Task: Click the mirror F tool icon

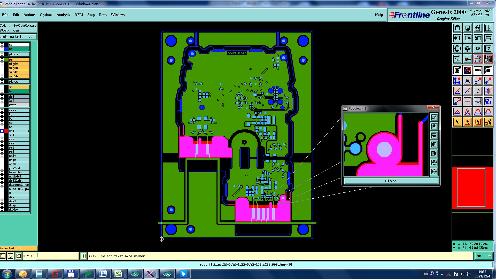Action: (x=488, y=91)
